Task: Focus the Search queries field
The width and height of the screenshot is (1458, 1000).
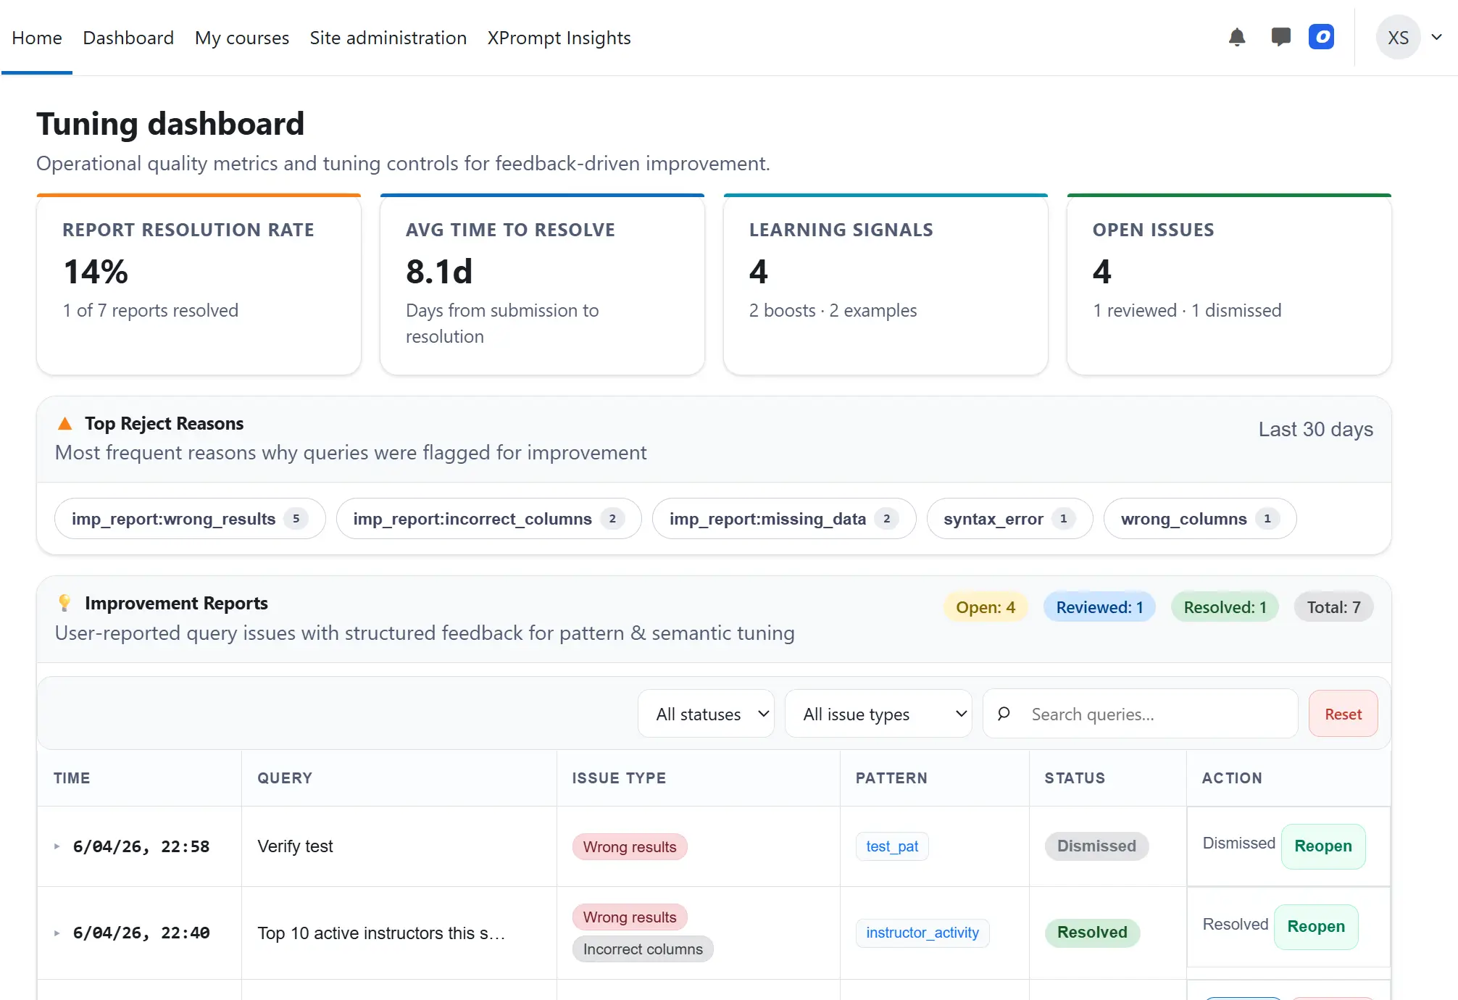Action: point(1141,714)
